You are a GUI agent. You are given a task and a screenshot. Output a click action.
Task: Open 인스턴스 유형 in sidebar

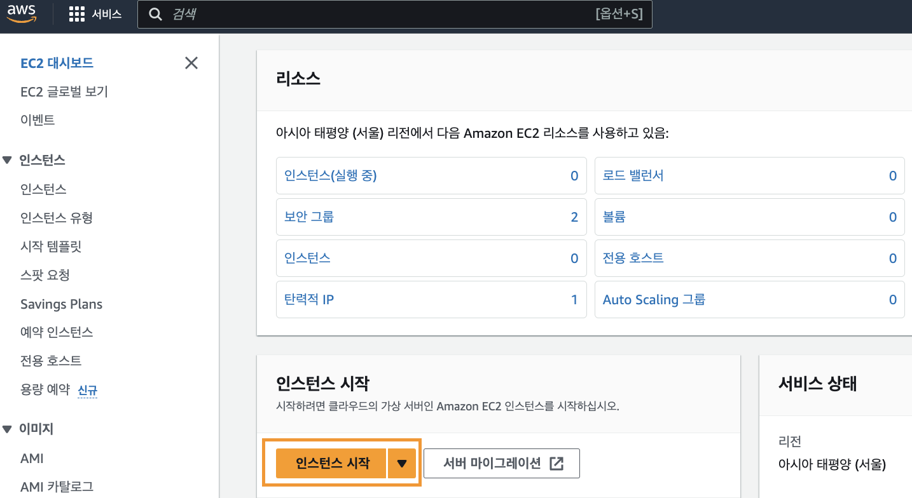point(57,218)
